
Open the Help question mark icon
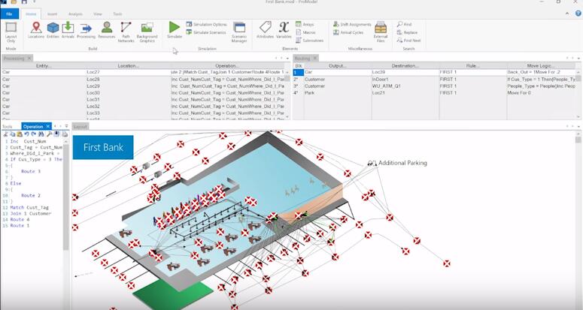click(x=578, y=14)
